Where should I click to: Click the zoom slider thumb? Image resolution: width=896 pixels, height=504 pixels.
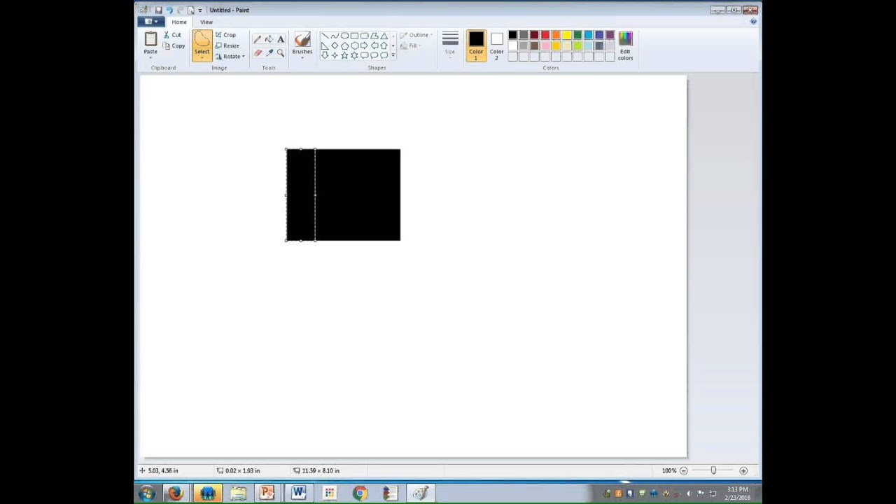point(713,470)
